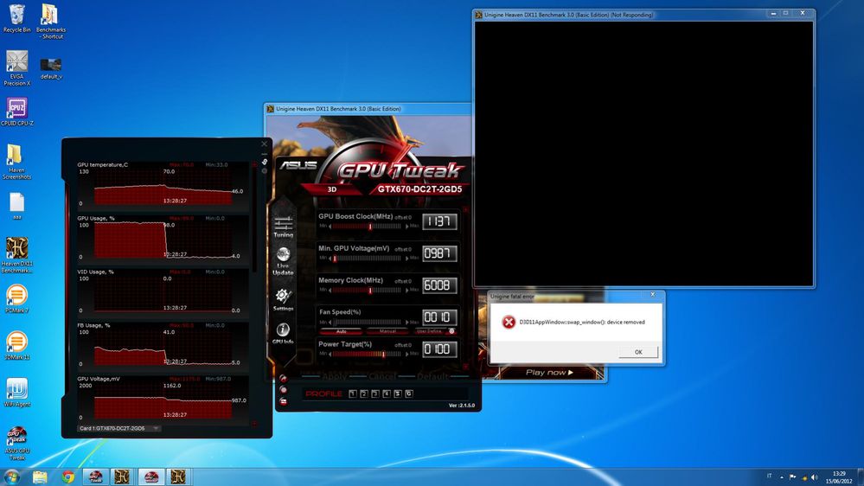This screenshot has width=864, height=486.
Task: Select profile 4 in GPU Tweak
Action: [x=387, y=393]
